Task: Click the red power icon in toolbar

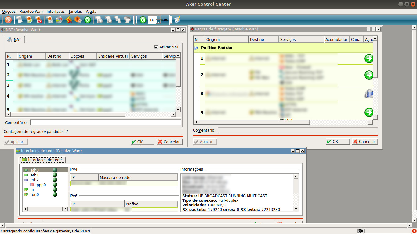Action: point(8,20)
